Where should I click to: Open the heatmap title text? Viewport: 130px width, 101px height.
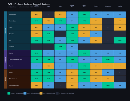click(x=29, y=4)
